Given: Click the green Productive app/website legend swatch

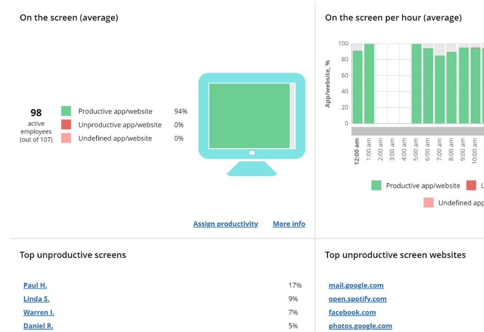Looking at the screenshot, I should coord(66,111).
